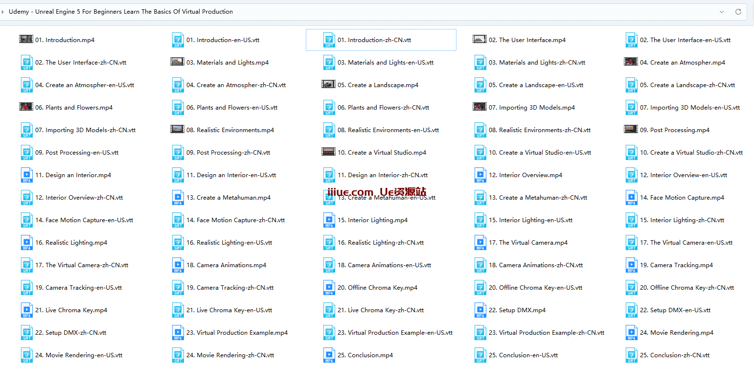Click the thumbnail of 09. Post Processing.mp4
Viewport: 754px width, 392px height.
(x=631, y=129)
